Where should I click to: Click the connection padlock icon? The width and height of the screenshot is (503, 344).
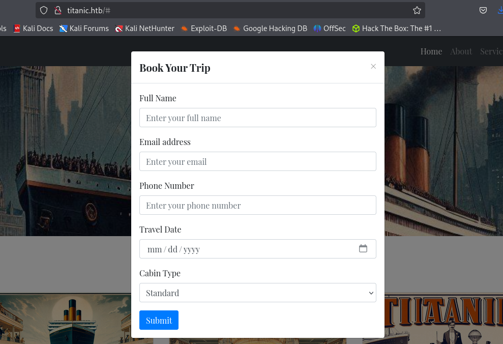click(57, 10)
